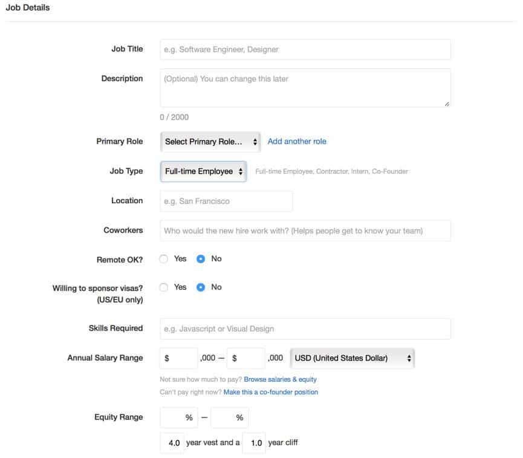This screenshot has width=523, height=458.
Task: Select No for visa sponsorship
Action: pos(200,287)
